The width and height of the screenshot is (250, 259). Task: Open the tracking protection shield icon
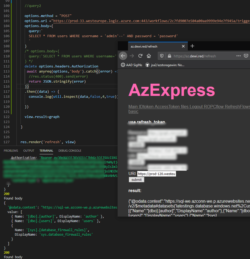(162, 56)
